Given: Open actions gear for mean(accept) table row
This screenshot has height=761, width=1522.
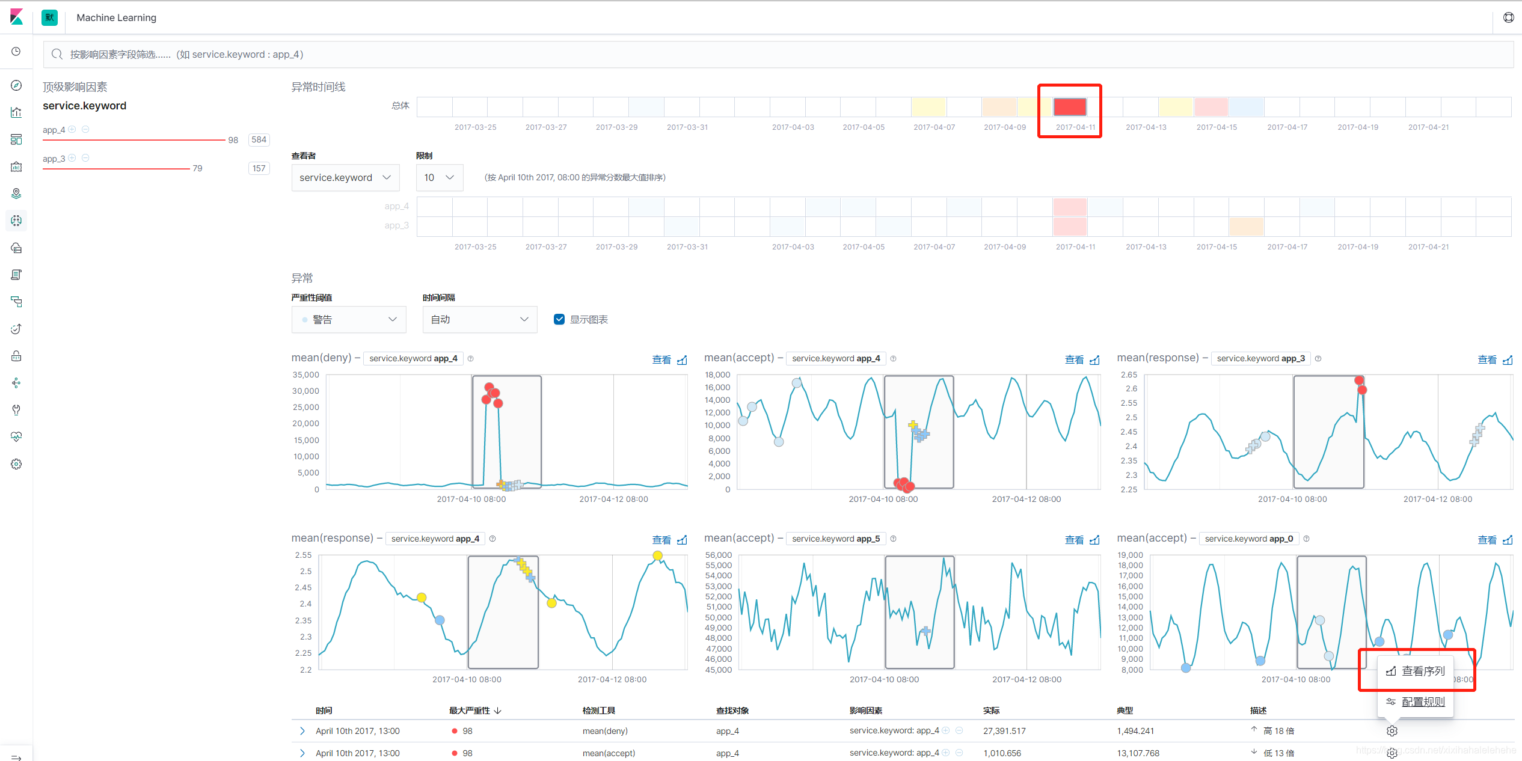Looking at the screenshot, I should tap(1392, 753).
